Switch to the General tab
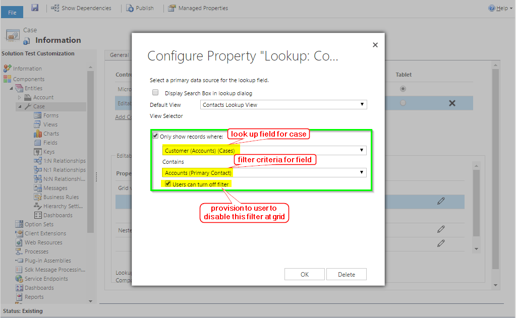The image size is (516, 318). click(x=119, y=55)
